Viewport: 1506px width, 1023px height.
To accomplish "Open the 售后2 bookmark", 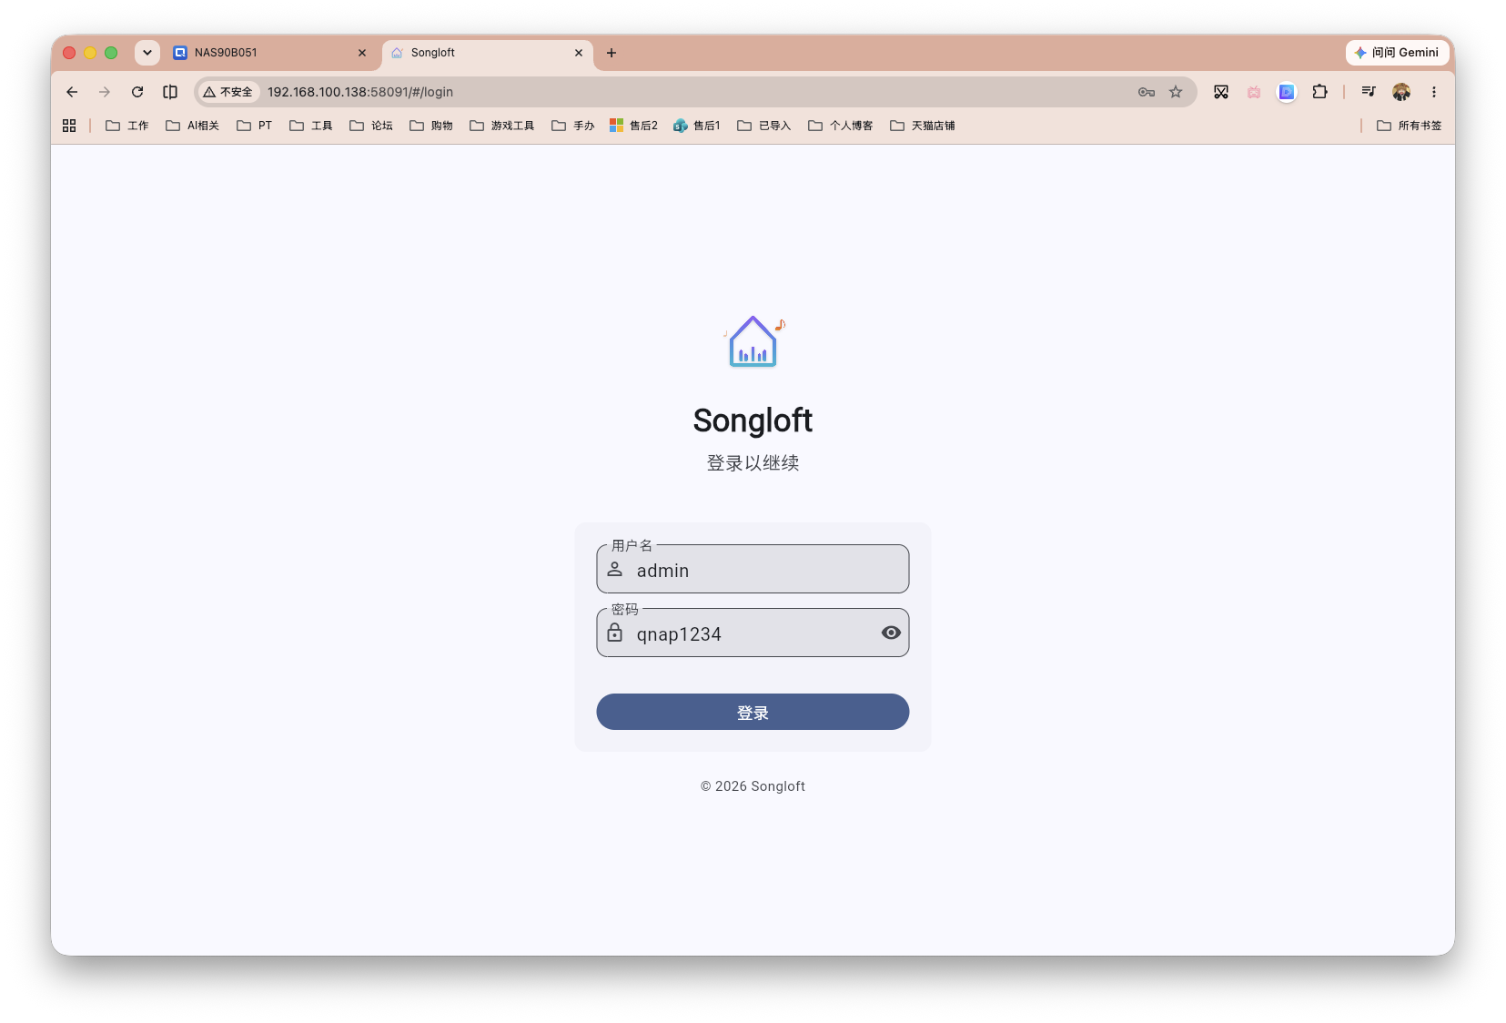I will pos(634,126).
